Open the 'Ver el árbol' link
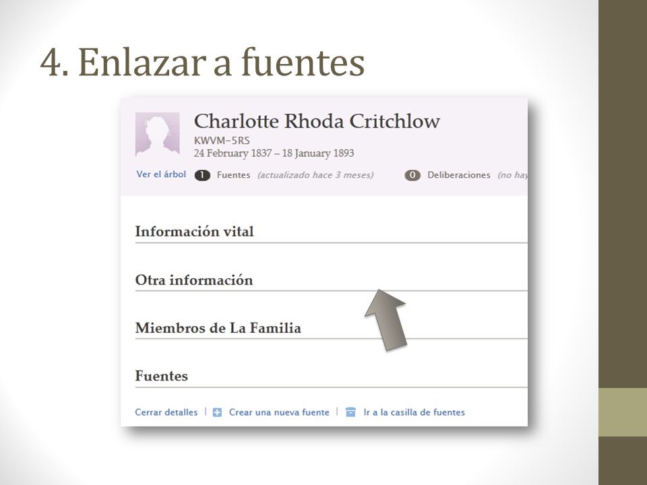 pyautogui.click(x=161, y=174)
